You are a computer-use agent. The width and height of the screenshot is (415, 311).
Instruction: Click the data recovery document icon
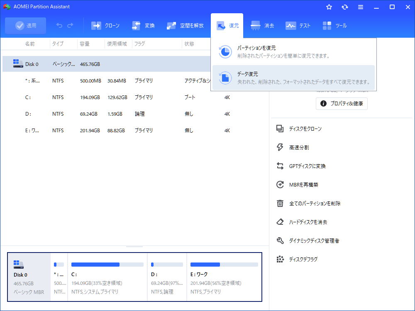225,78
